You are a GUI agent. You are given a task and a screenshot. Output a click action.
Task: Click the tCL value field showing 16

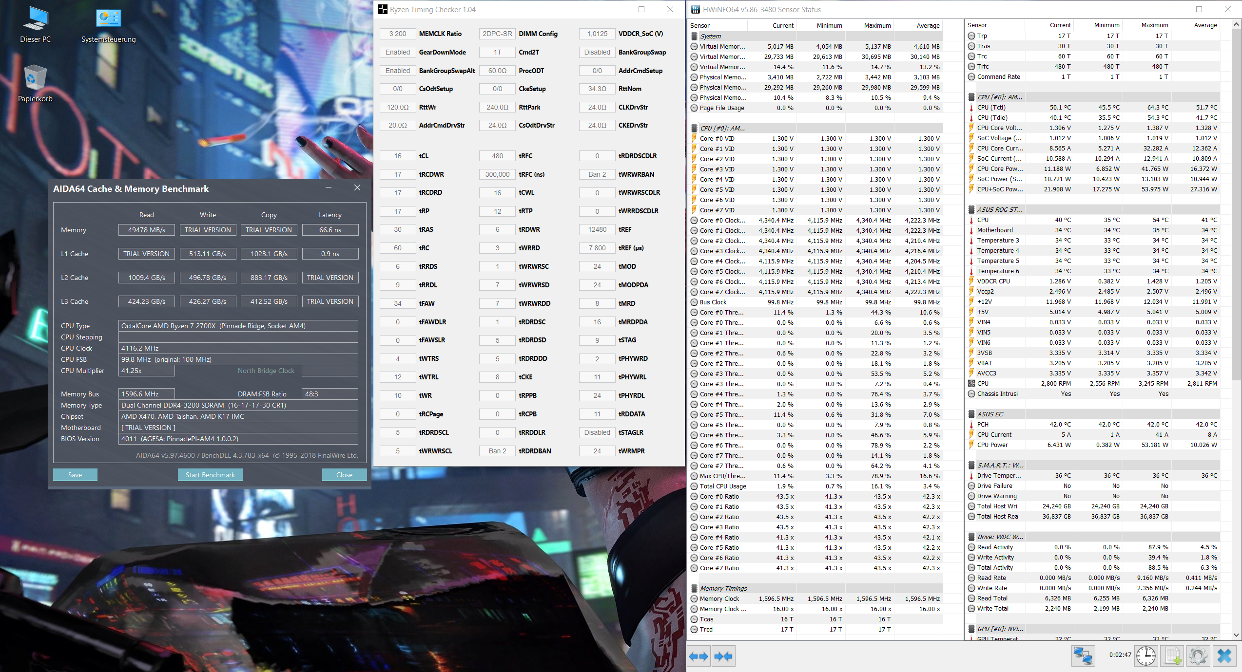click(x=398, y=156)
